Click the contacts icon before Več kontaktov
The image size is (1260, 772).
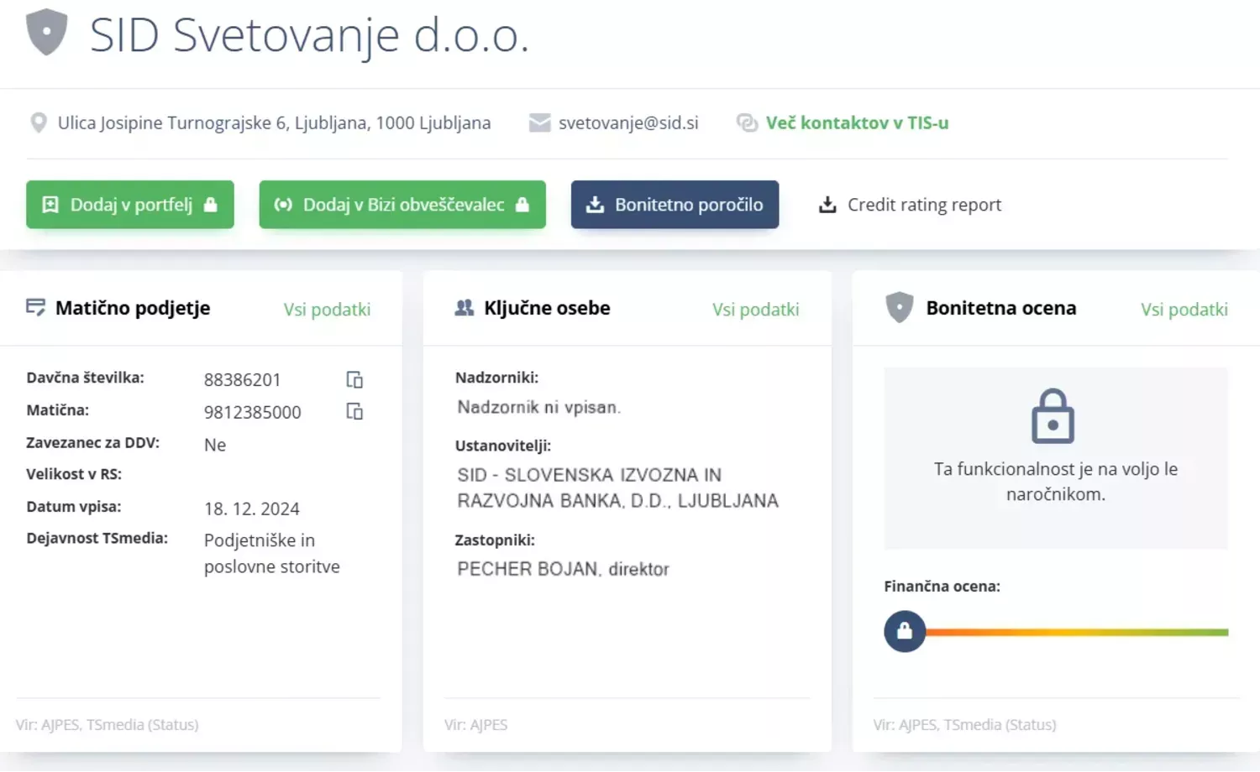point(747,123)
